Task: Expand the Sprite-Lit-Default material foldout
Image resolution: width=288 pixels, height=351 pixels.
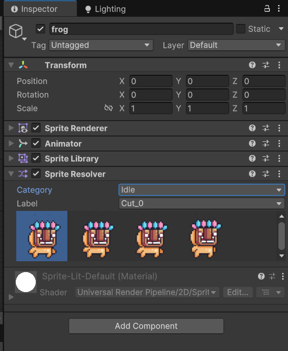Action: tap(11, 297)
